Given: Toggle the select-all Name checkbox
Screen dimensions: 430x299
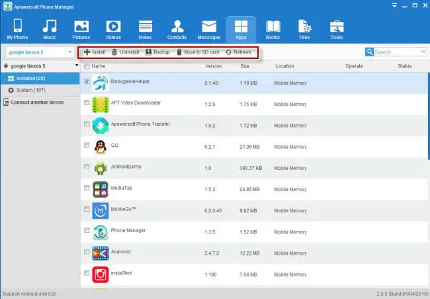Looking at the screenshot, I should 87,66.
